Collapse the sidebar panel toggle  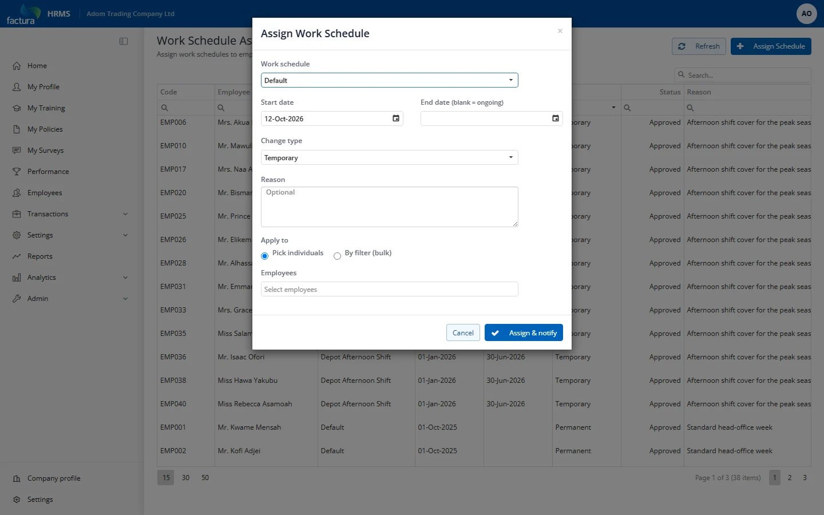(x=124, y=41)
